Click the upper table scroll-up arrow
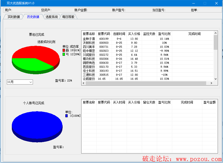223x163 pixels. [x=216, y=33]
